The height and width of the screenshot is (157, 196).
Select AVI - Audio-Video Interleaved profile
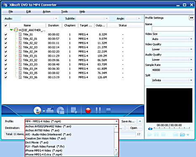[x=70, y=134]
